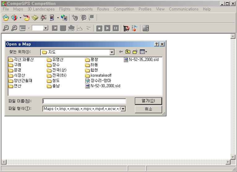Click the 파일 이름 input field

click(84, 101)
